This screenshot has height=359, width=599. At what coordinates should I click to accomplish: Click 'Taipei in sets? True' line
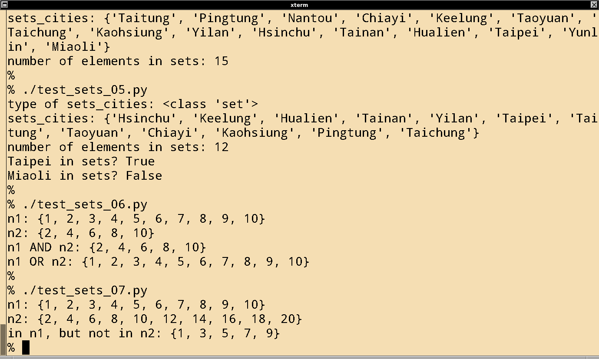pyautogui.click(x=81, y=161)
